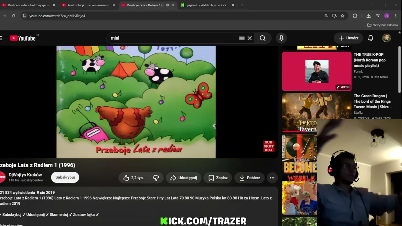This screenshot has height=226, width=402.
Task: Open site information icon in address bar
Action: (24, 16)
